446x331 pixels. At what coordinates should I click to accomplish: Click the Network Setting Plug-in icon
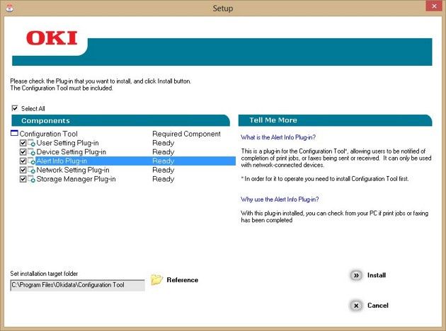(31, 170)
